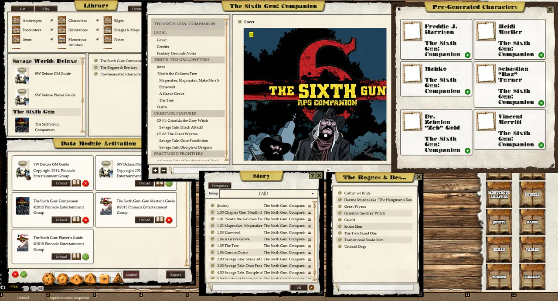Toggle the Monstrous Abilities checkmark in Library
558x301 pixels.
(x=97, y=40)
